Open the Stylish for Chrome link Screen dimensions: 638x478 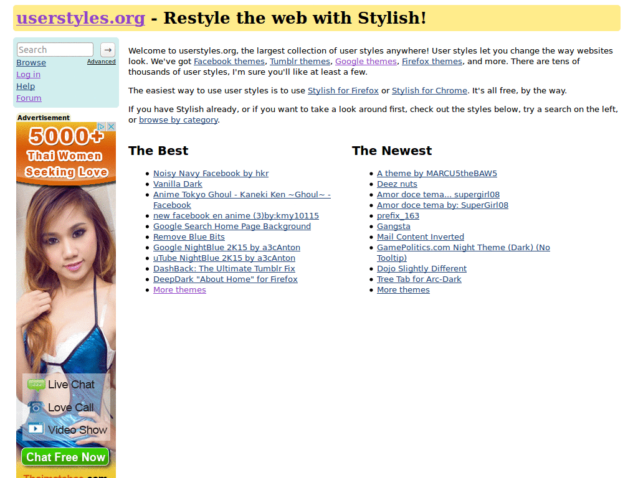[x=430, y=91]
